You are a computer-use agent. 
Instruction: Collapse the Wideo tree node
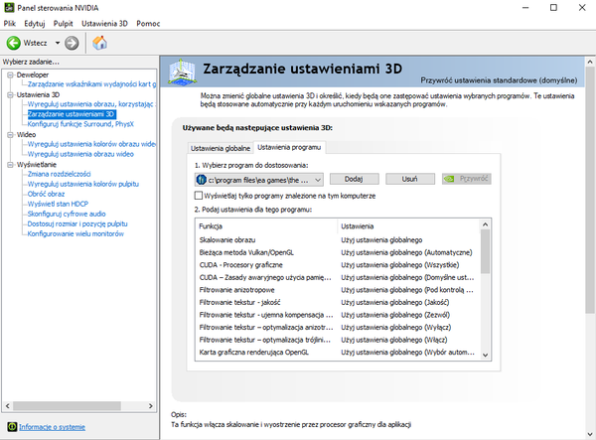8,134
